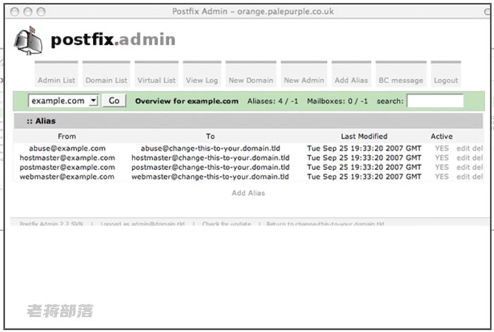Click the minimize window button
This screenshot has width=494, height=332.
click(x=27, y=12)
